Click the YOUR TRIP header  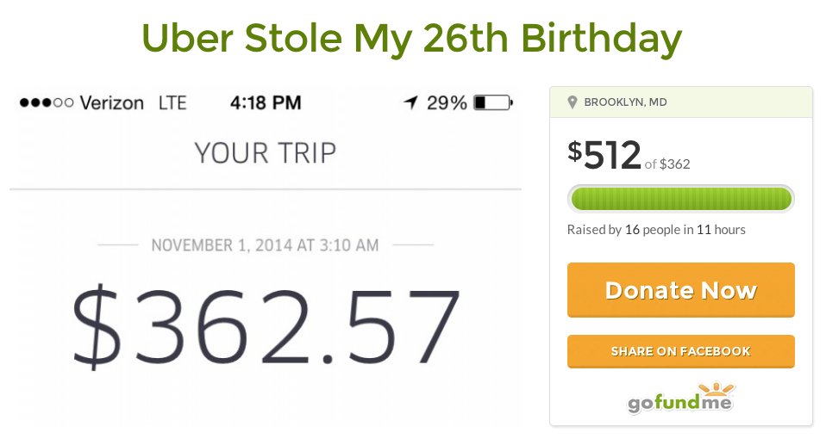(265, 153)
